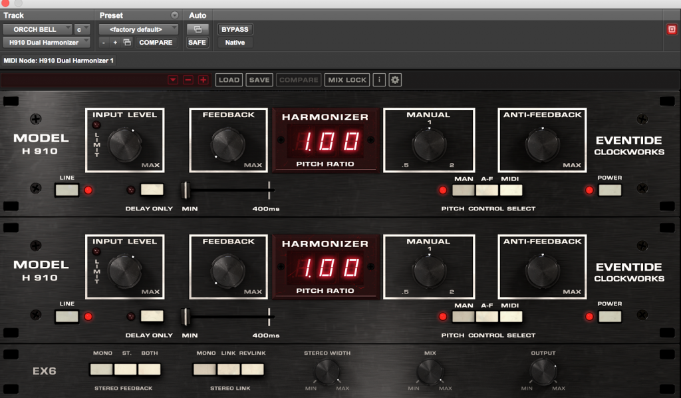Click the SAFE automation button

pos(197,42)
